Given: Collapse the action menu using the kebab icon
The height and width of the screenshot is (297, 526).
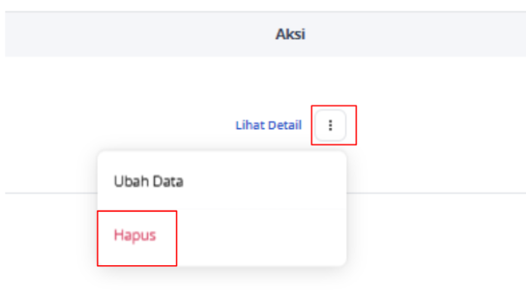Looking at the screenshot, I should tap(330, 125).
